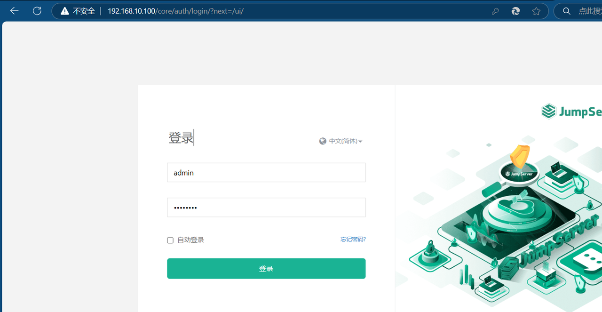Click the magnifier in the search box
602x312 pixels.
566,11
